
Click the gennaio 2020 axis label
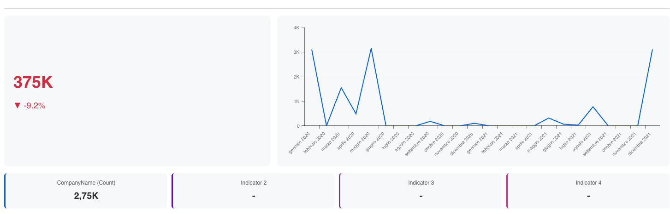tap(300, 143)
